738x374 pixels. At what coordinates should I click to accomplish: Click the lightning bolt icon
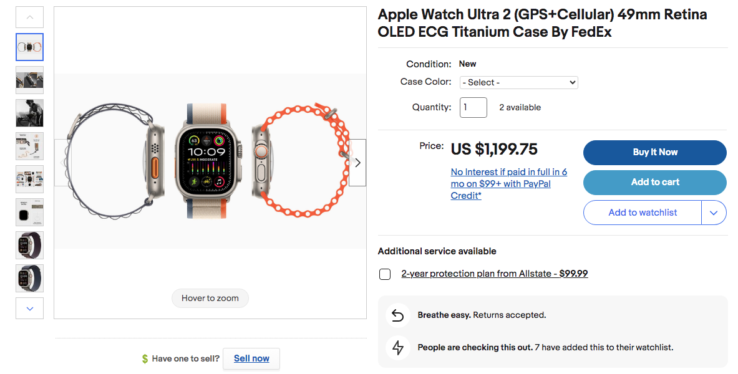[x=398, y=348]
